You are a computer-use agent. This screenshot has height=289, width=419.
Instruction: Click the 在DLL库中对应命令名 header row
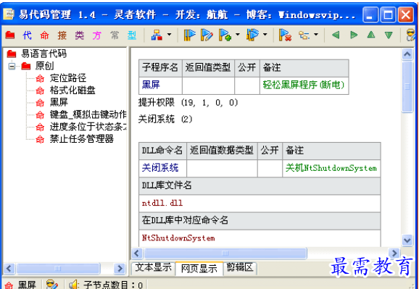(x=260, y=221)
